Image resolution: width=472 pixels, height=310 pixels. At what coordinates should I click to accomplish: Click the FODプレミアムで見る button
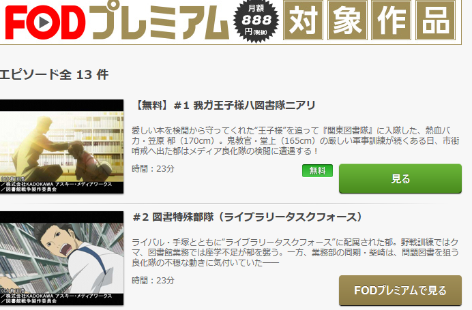400,290
